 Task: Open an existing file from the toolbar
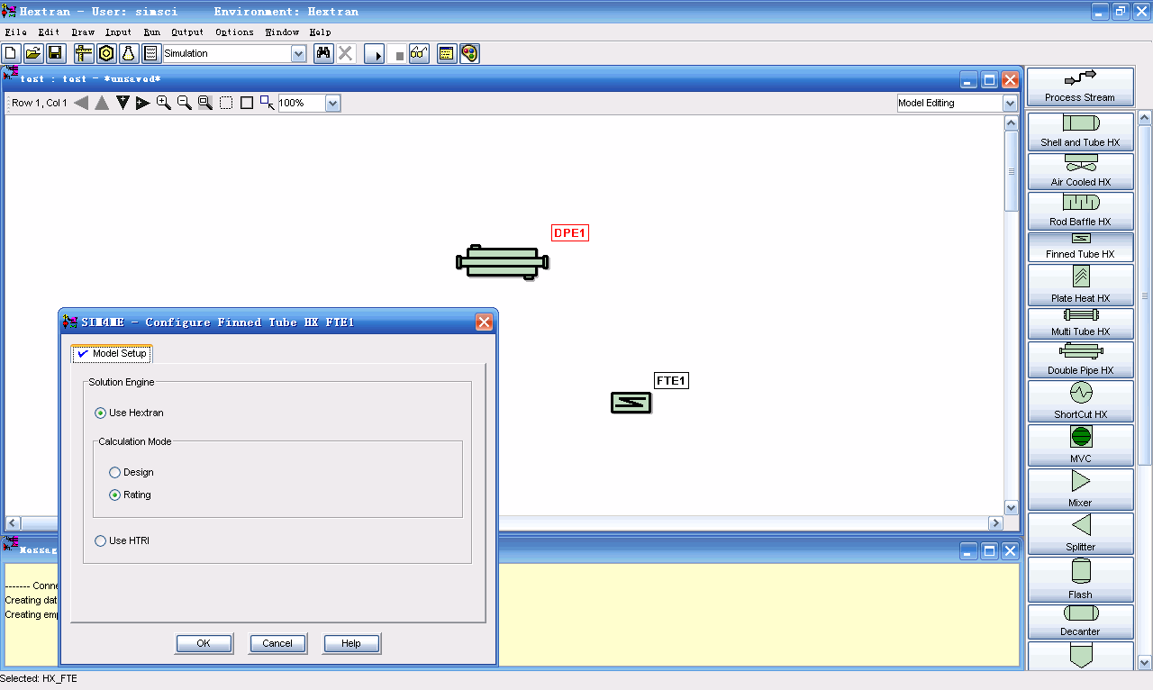(x=33, y=53)
